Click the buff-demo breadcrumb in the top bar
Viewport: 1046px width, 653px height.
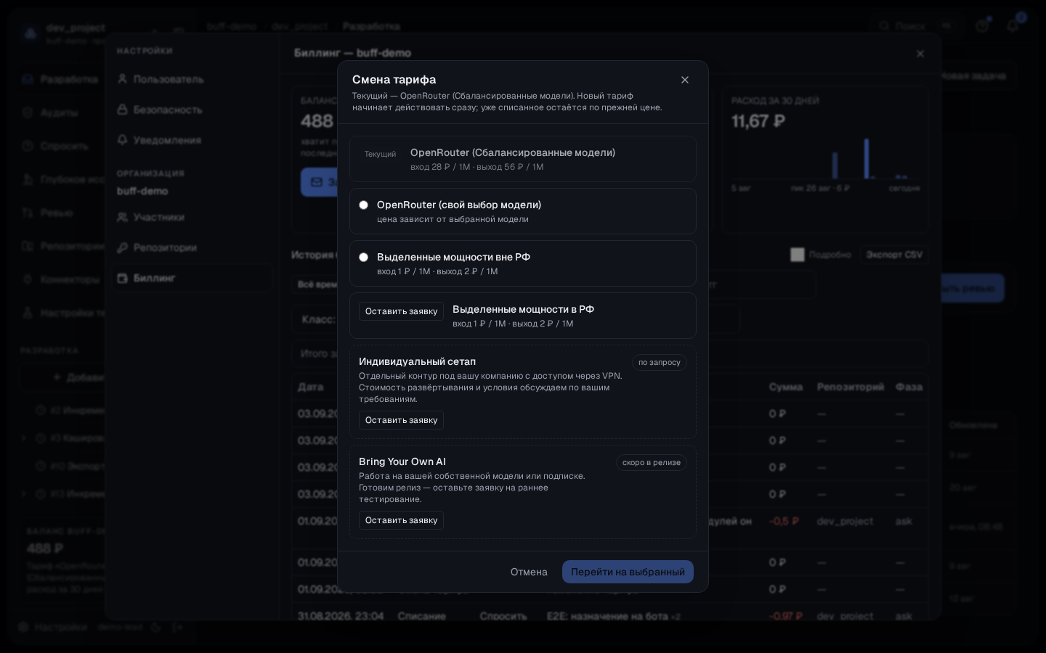coord(232,26)
